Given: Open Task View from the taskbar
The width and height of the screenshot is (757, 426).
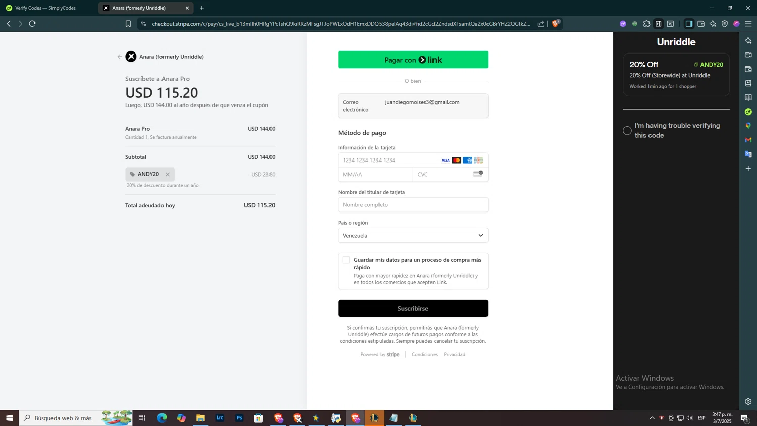Looking at the screenshot, I should pos(142,418).
